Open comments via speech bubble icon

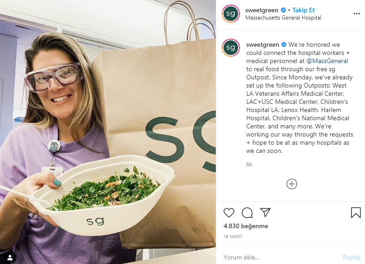click(247, 213)
